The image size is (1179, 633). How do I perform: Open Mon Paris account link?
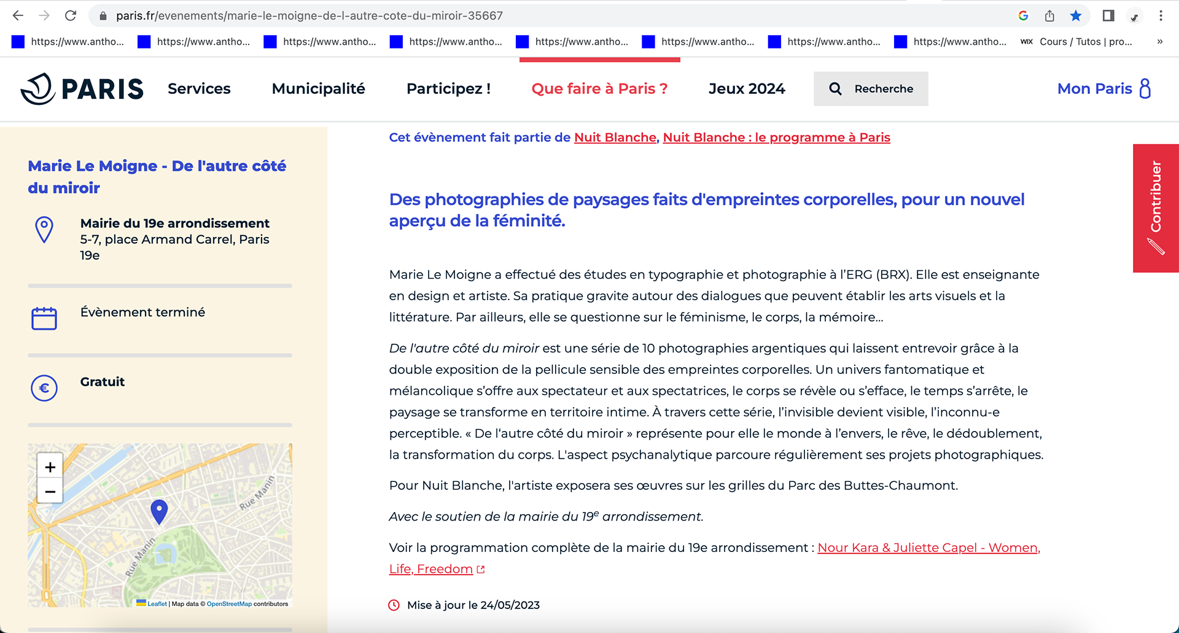1104,88
